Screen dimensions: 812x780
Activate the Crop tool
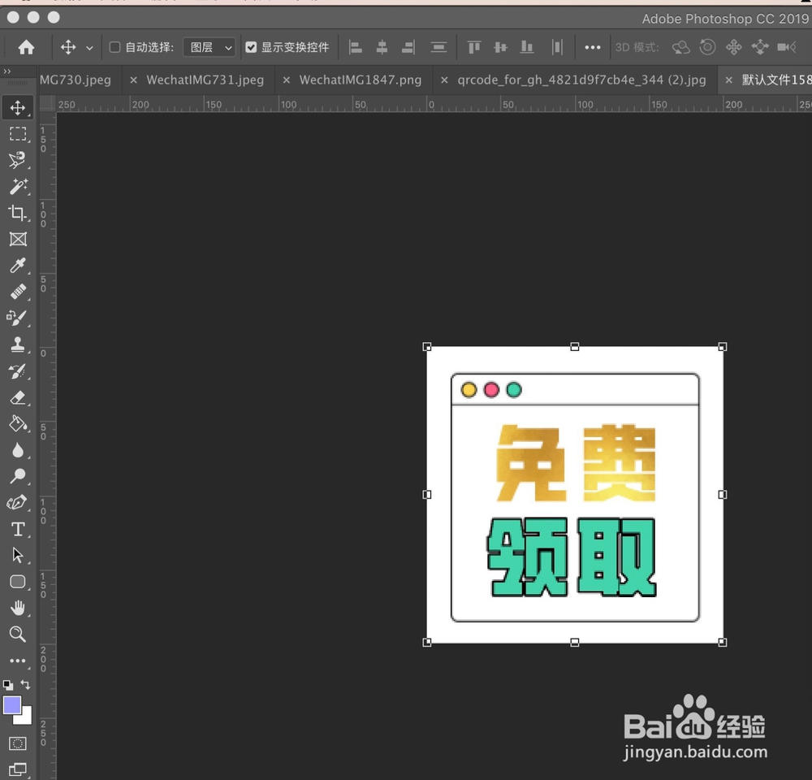point(18,213)
